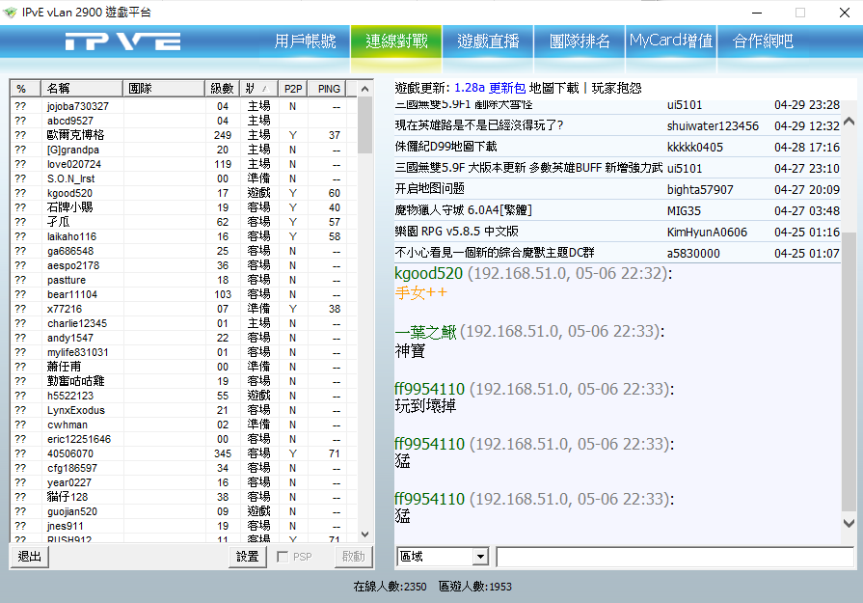Viewport: 863px width, 603px height.
Task: Open the 遊戲直播 tab
Action: [488, 41]
